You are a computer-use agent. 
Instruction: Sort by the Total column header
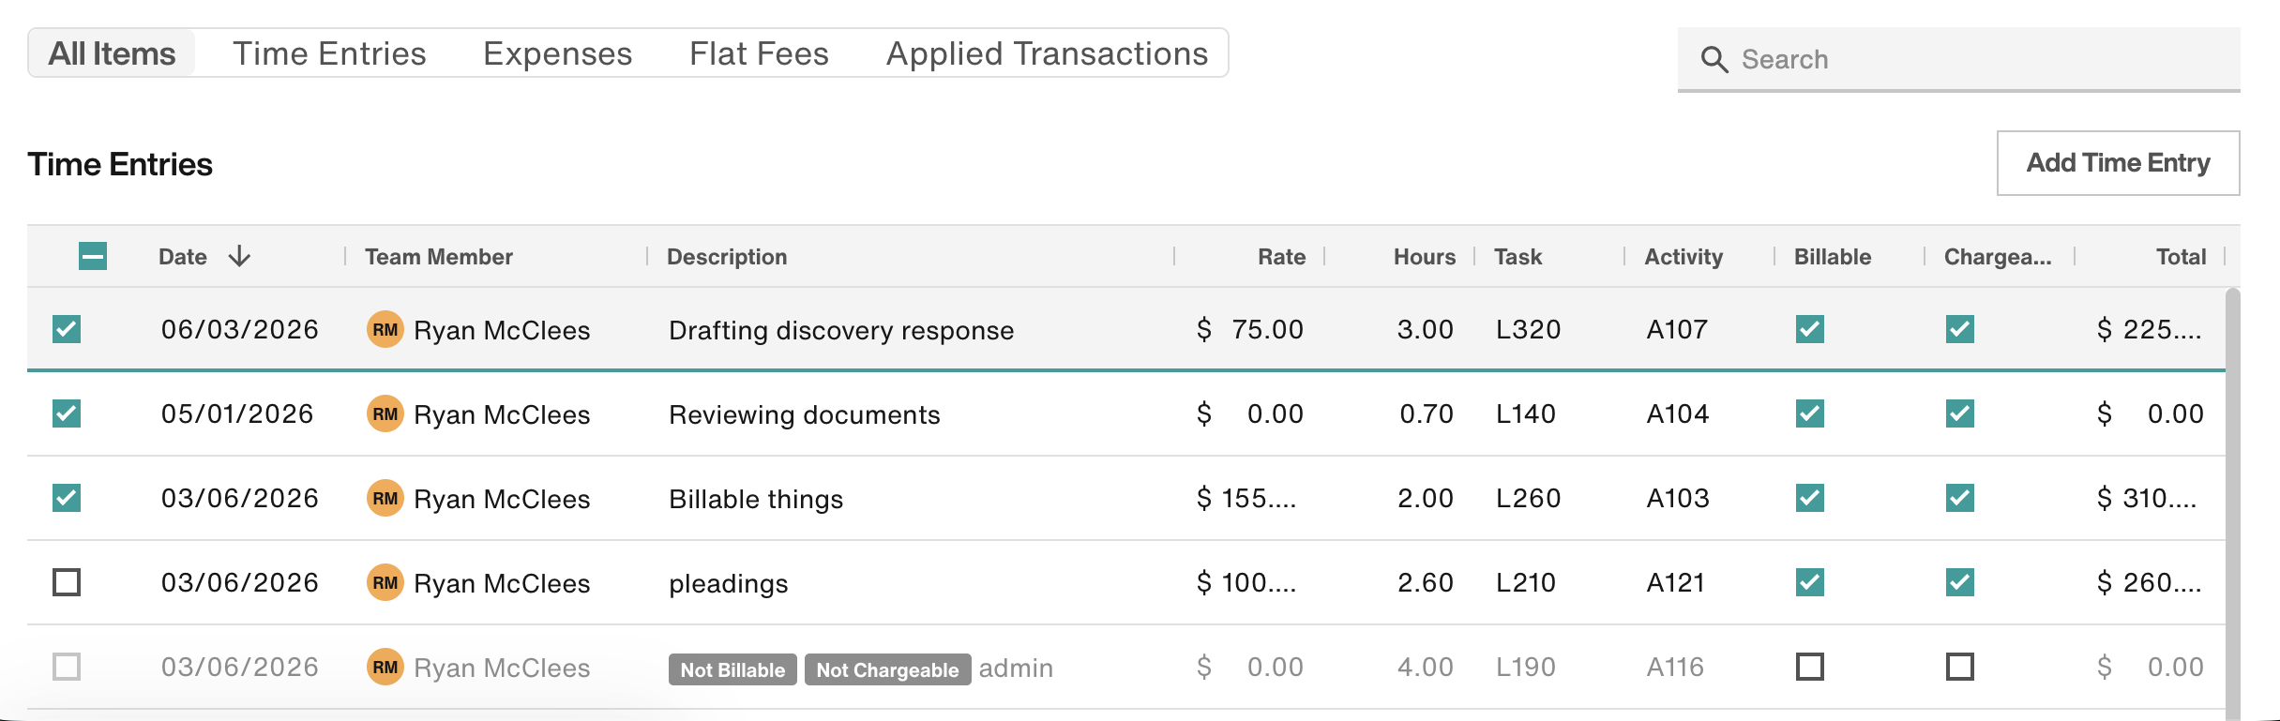[2181, 257]
